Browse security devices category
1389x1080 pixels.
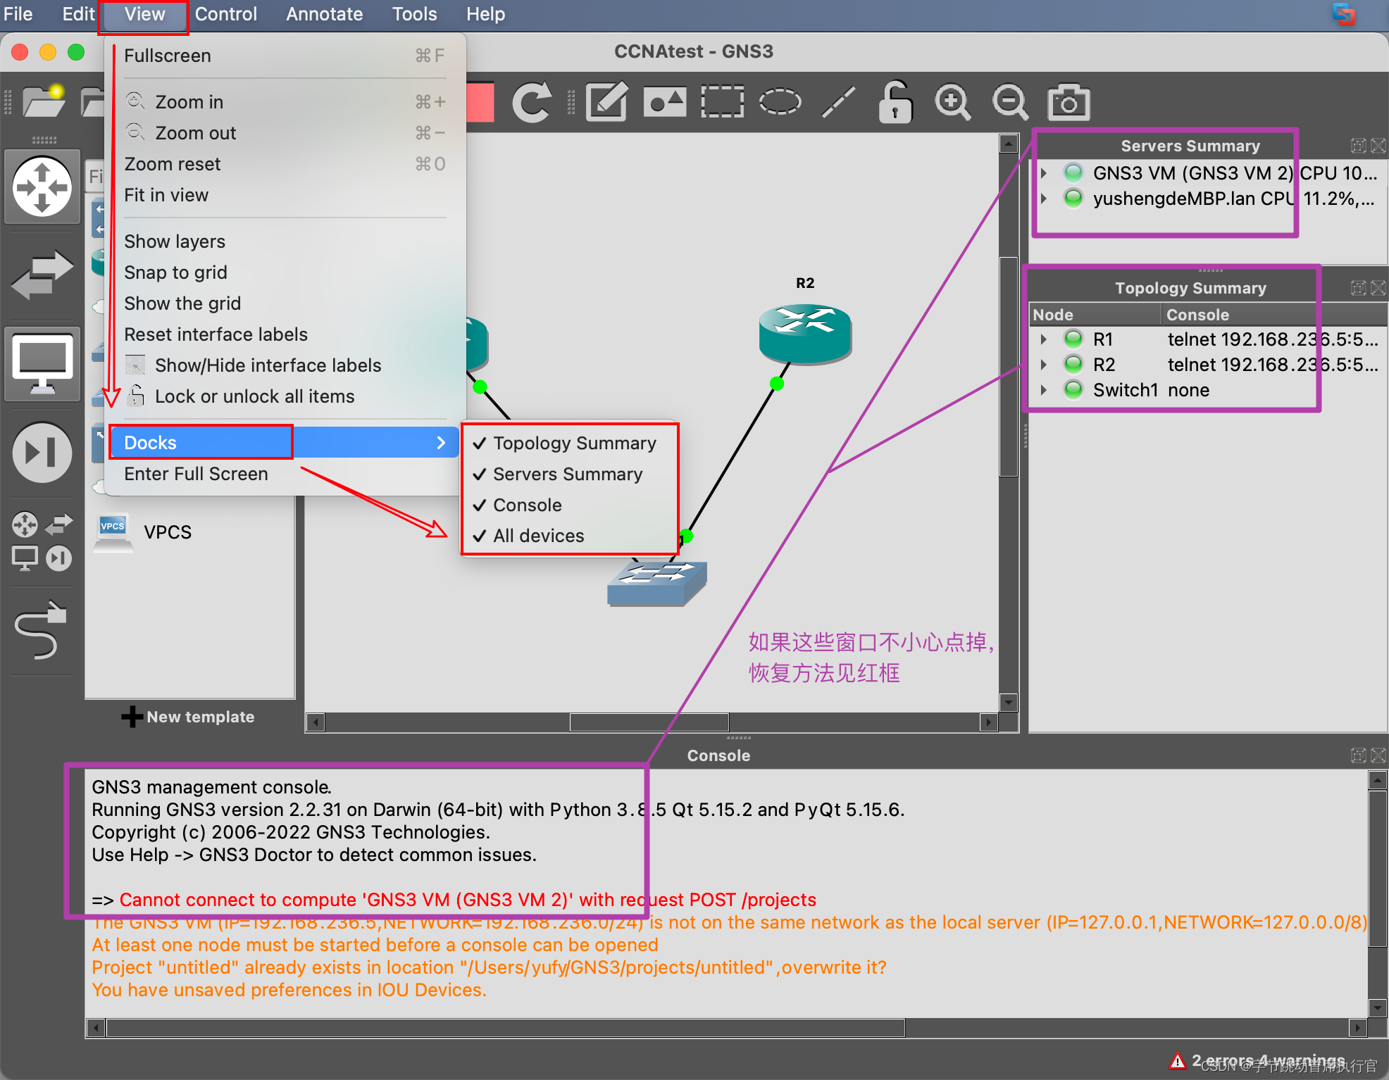point(42,453)
